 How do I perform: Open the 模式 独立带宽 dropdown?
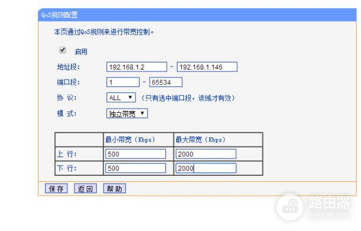(x=127, y=113)
